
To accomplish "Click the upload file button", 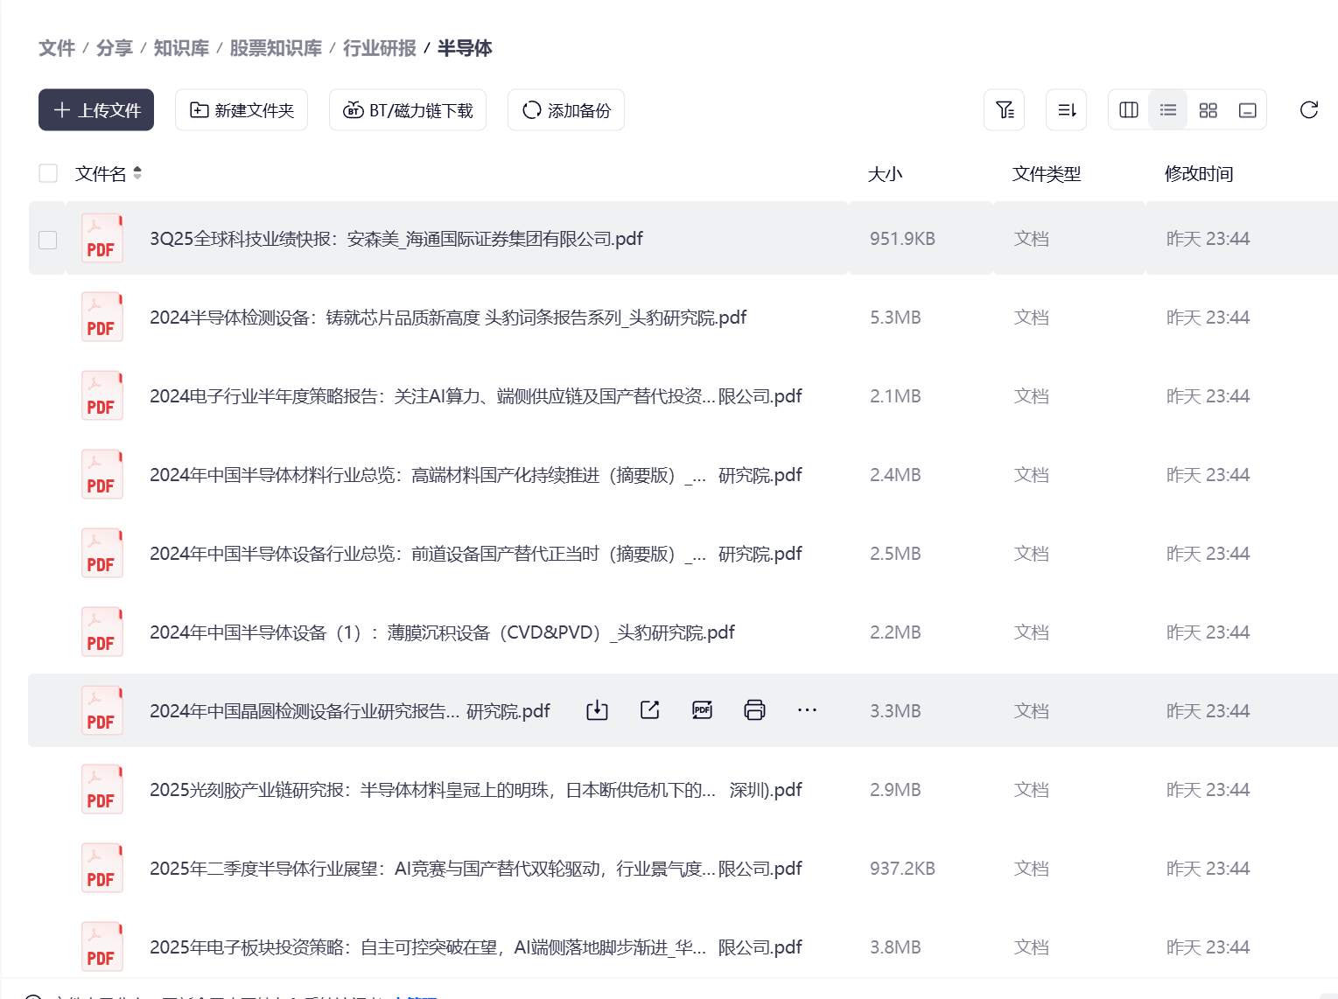I will coord(96,110).
